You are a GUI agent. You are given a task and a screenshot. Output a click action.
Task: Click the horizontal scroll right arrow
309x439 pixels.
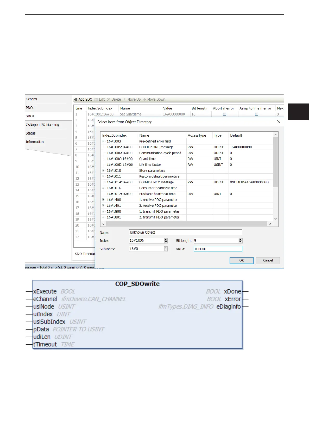point(270,224)
